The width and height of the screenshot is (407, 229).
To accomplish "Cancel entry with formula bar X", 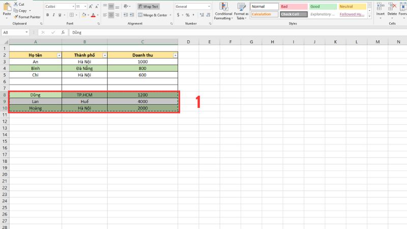I will tap(43, 33).
